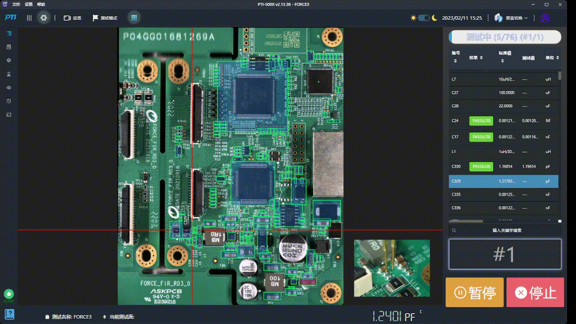Screen dimensions: 576x324
Task: Sort the table by 编号 column
Action: point(456,57)
